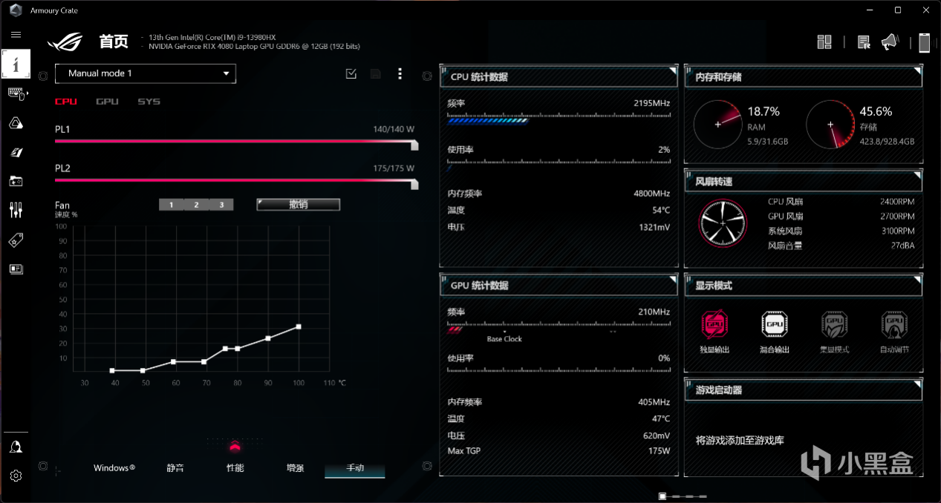Click the PL1 power limit slider handle
The image size is (941, 503).
(x=414, y=146)
